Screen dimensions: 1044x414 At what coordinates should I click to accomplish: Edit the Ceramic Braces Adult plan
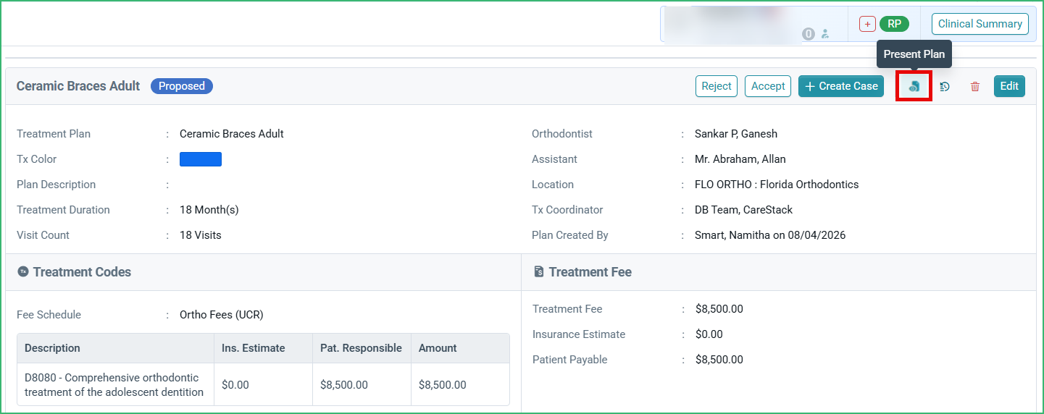[1009, 86]
